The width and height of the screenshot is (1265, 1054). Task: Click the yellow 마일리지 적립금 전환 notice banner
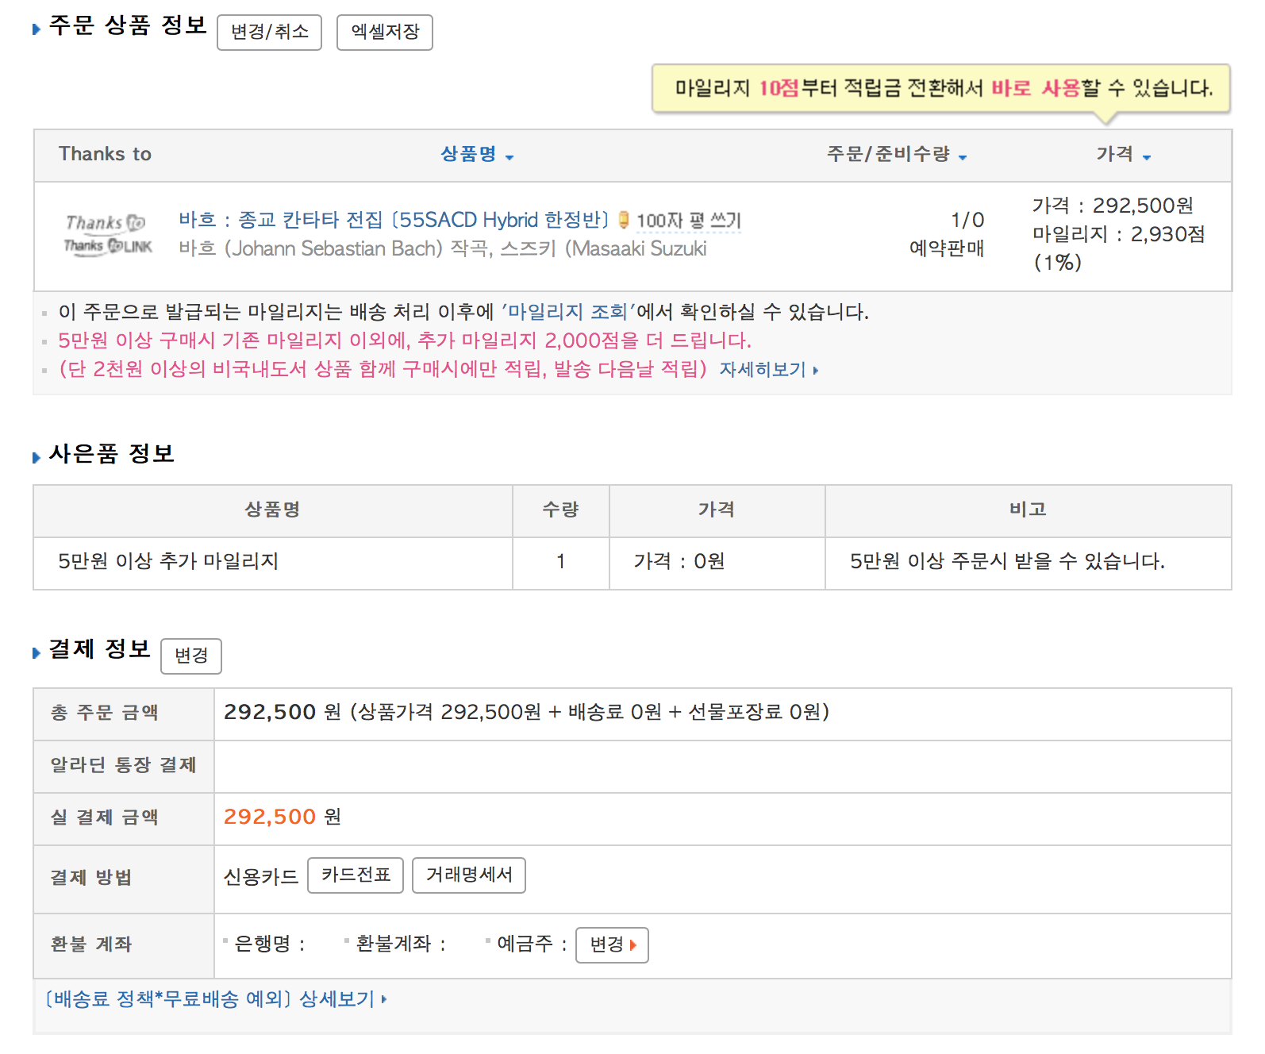pos(941,88)
